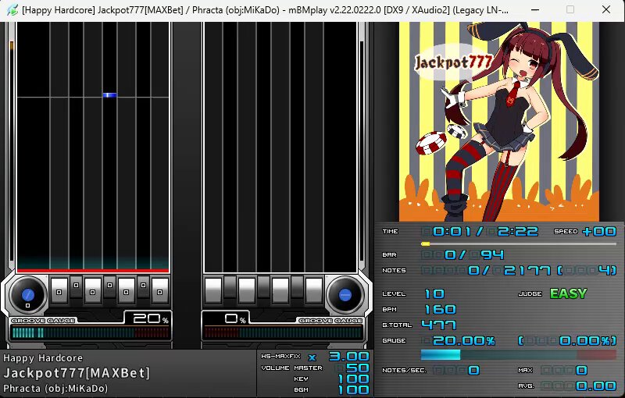
Task: Click the Happy Hardcore genre text
Action: point(43,358)
